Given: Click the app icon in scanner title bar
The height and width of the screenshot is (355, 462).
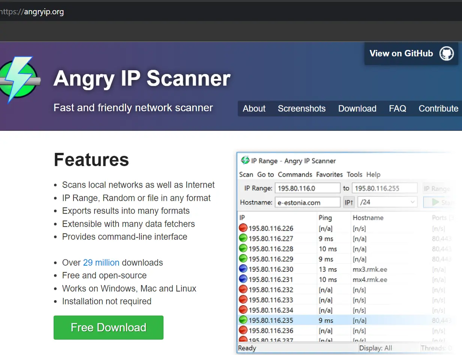Looking at the screenshot, I should [245, 161].
